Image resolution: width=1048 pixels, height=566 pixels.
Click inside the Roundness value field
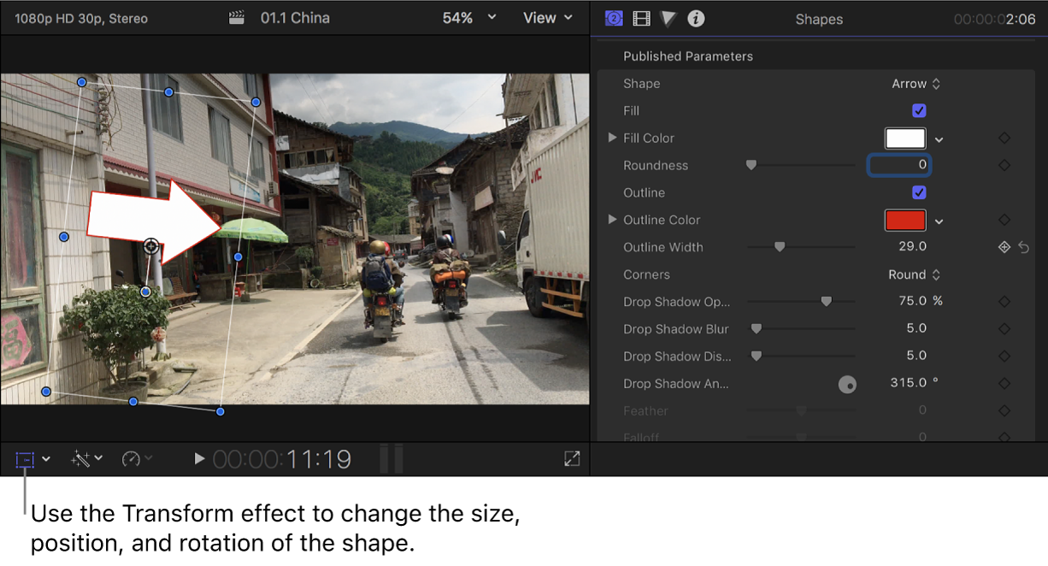899,164
